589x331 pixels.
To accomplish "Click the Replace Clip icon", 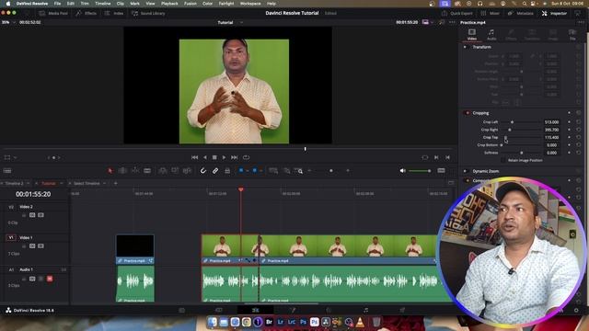I will 187,171.
